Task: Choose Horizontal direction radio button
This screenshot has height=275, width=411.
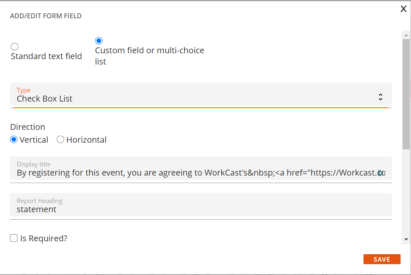Action: [x=60, y=139]
